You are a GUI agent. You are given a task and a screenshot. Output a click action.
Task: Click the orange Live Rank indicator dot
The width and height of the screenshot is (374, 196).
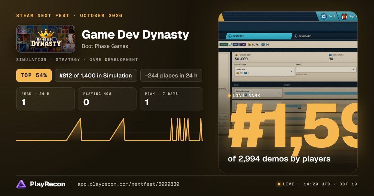[x=229, y=96]
